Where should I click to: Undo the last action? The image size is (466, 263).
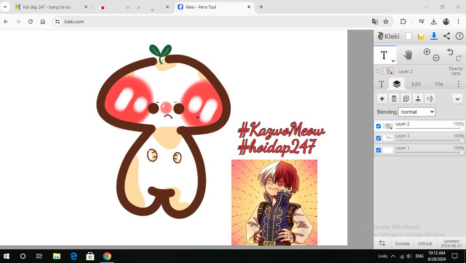tap(450, 52)
